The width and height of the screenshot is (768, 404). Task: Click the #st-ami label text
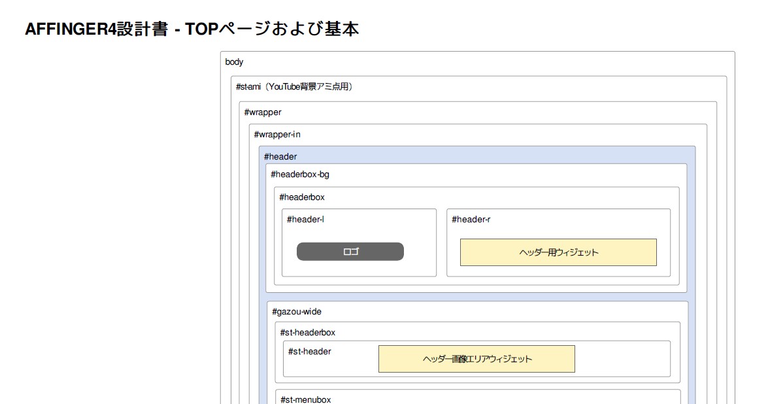pos(294,87)
